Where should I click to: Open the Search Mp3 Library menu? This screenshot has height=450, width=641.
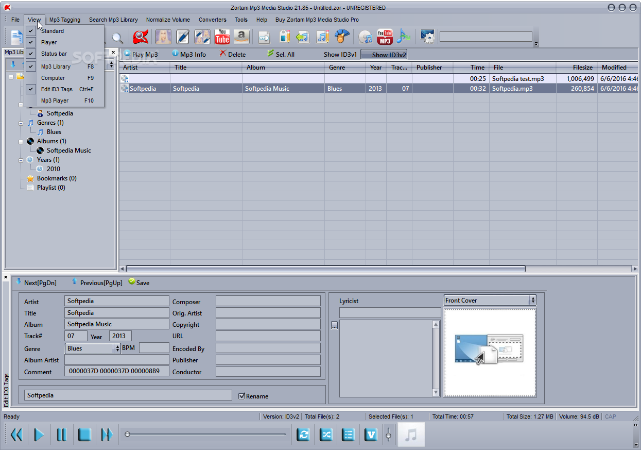tap(113, 20)
